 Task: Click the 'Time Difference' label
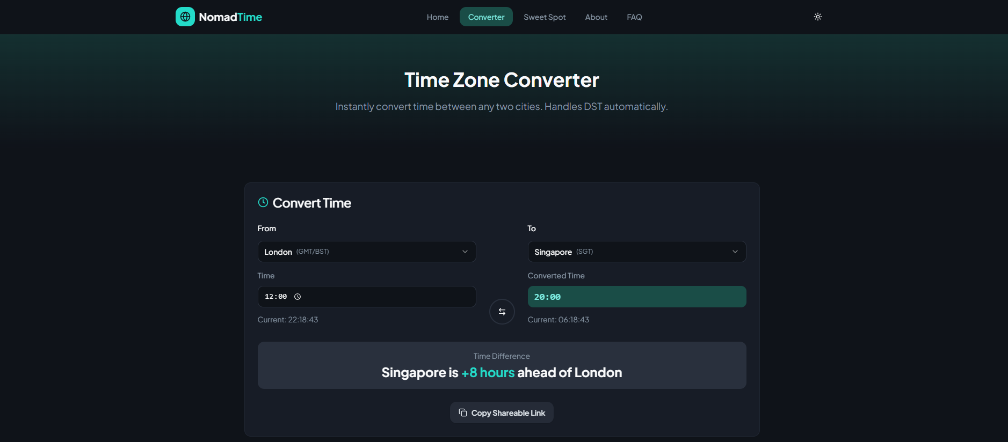click(x=502, y=356)
